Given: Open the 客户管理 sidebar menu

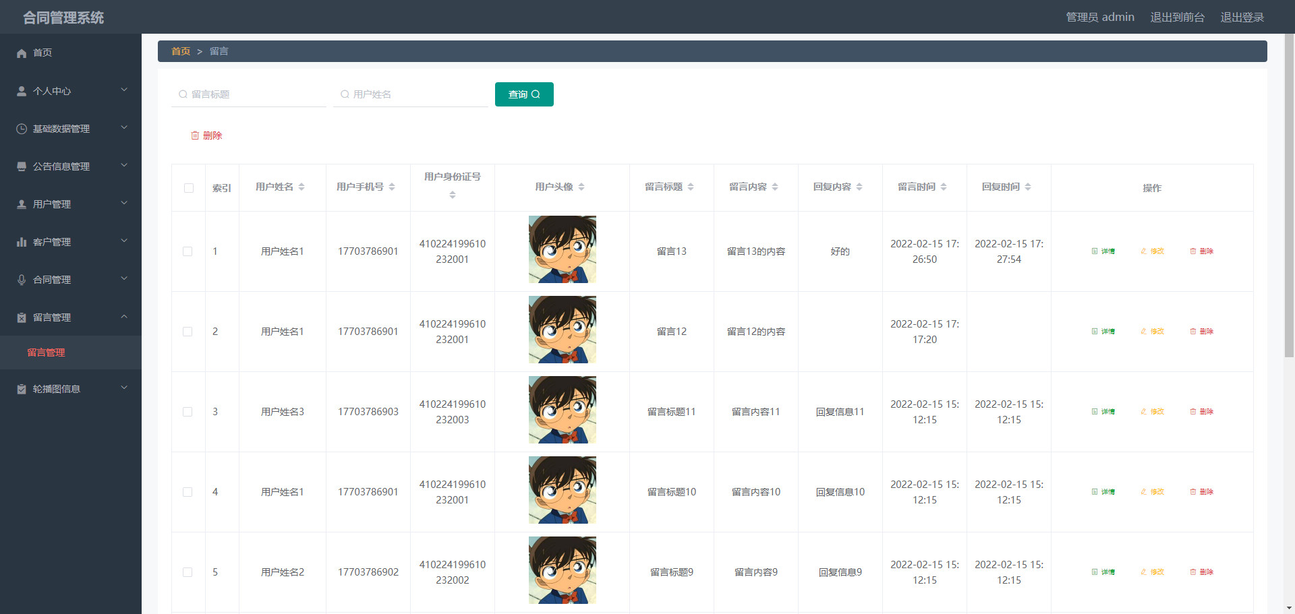Looking at the screenshot, I should [x=71, y=242].
